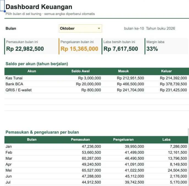Click the Pemasukan column header

pyautogui.click(x=80, y=139)
